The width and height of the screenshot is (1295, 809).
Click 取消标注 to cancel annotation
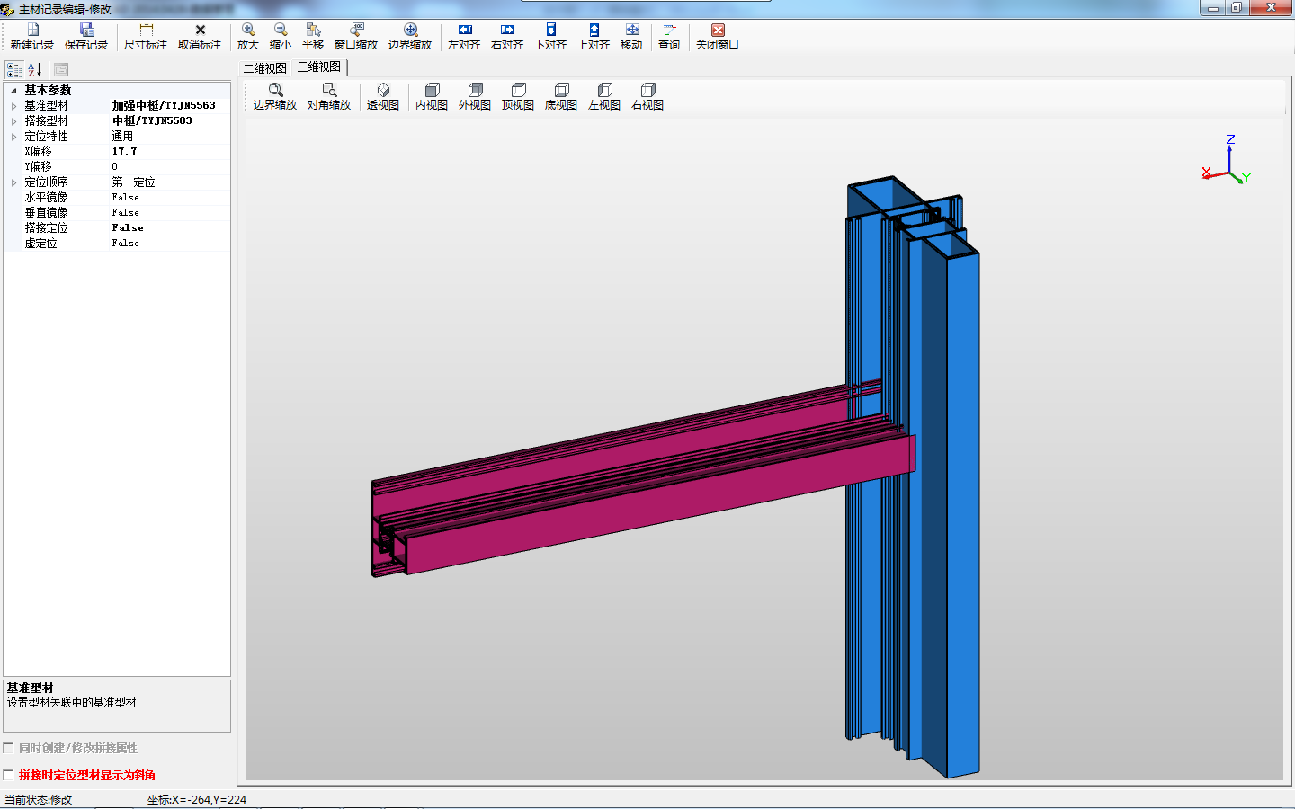click(200, 37)
